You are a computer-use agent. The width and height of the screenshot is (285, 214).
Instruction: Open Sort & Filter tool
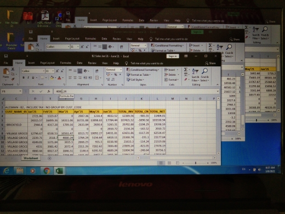[x=195, y=75]
